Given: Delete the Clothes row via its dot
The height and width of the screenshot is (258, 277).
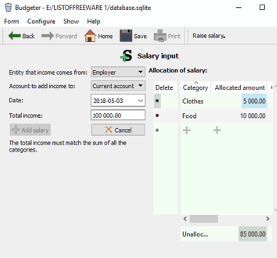Looking at the screenshot, I should tap(157, 101).
